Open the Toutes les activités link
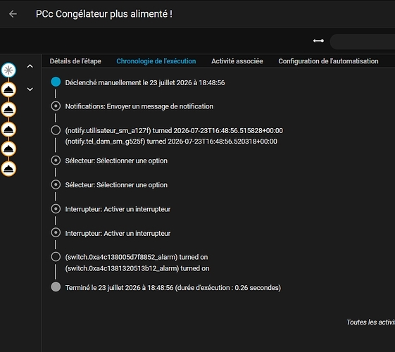The width and height of the screenshot is (395, 352). (x=370, y=322)
